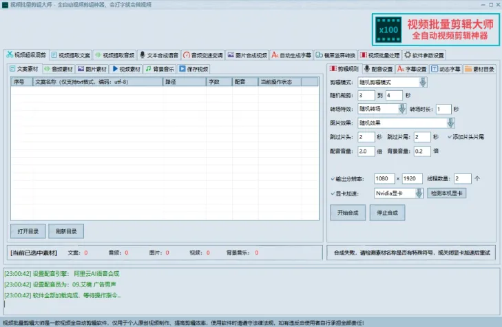502x327 pixels.
Task: Click the microphone icon of 配音设置 tab
Action: coord(367,69)
